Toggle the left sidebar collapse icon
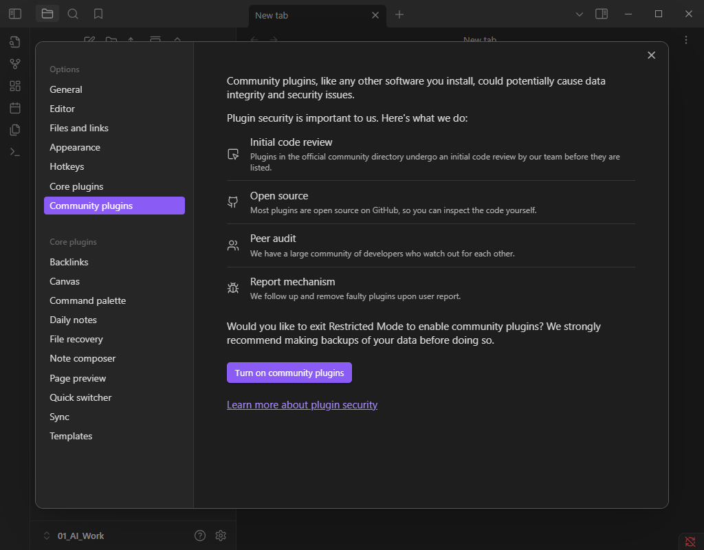 point(15,14)
